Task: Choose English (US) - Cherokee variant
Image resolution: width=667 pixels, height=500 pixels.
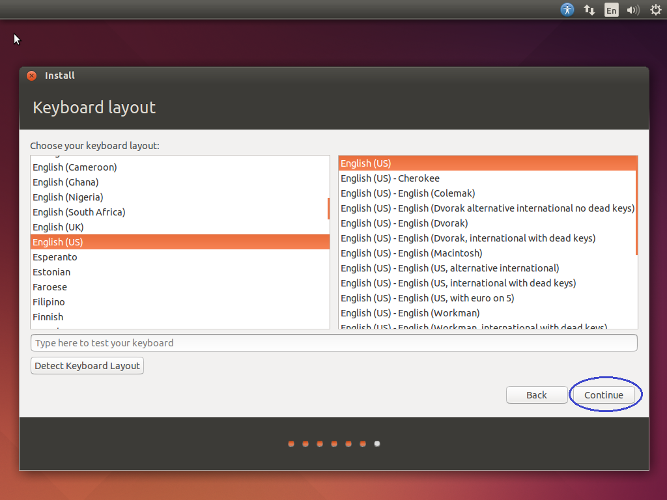Action: click(487, 178)
